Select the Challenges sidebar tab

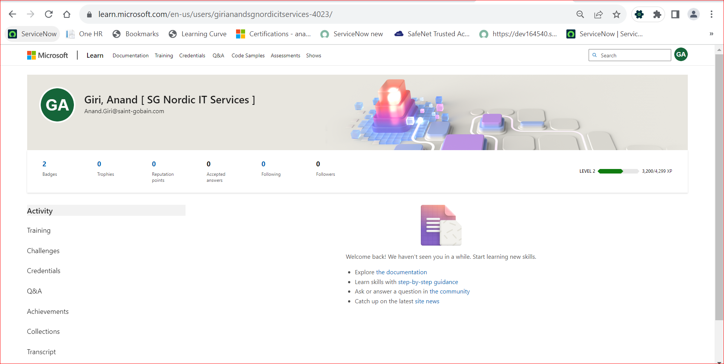43,251
